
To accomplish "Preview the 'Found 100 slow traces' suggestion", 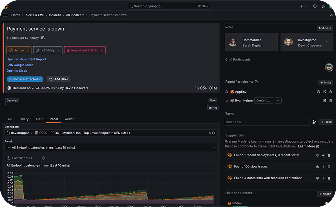I will point(317,167).
